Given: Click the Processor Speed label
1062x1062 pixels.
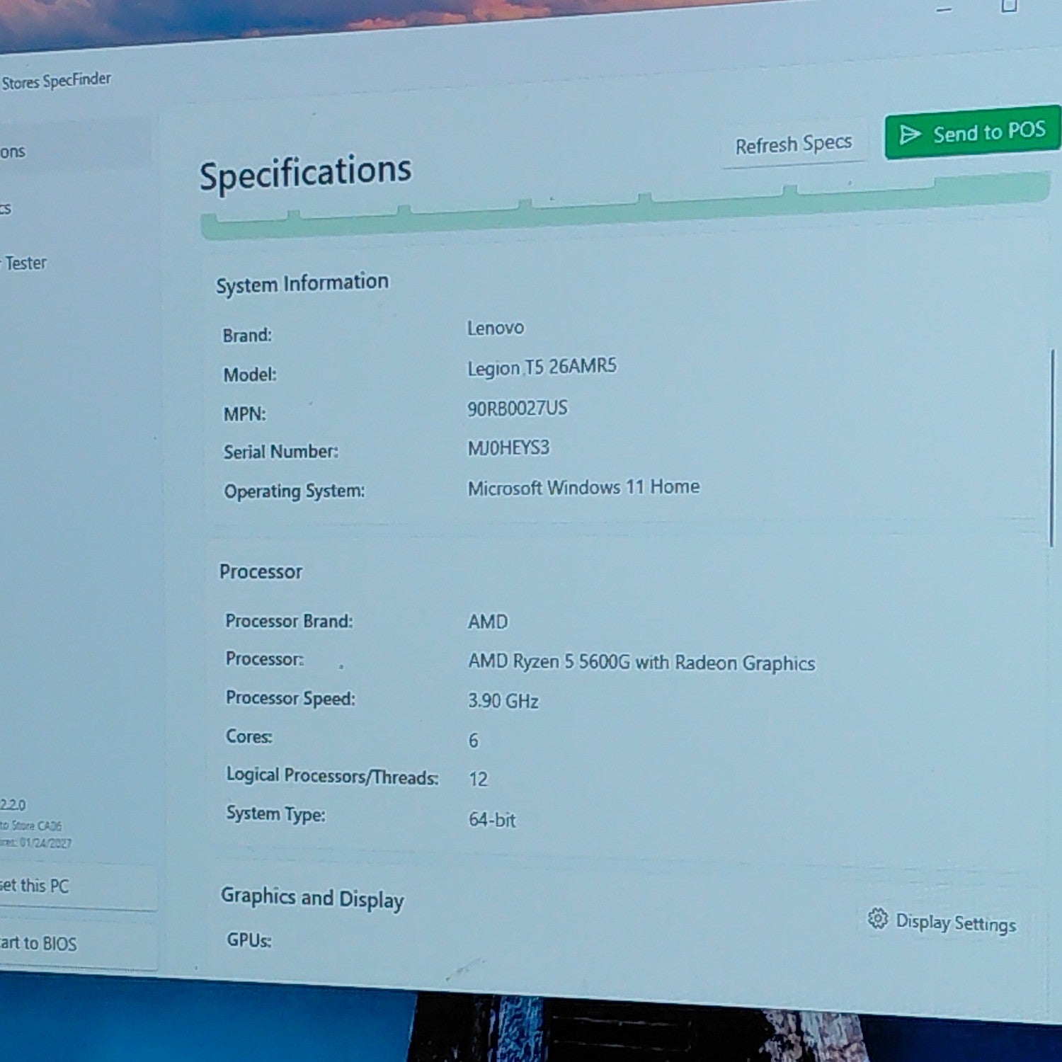Looking at the screenshot, I should coord(290,698).
